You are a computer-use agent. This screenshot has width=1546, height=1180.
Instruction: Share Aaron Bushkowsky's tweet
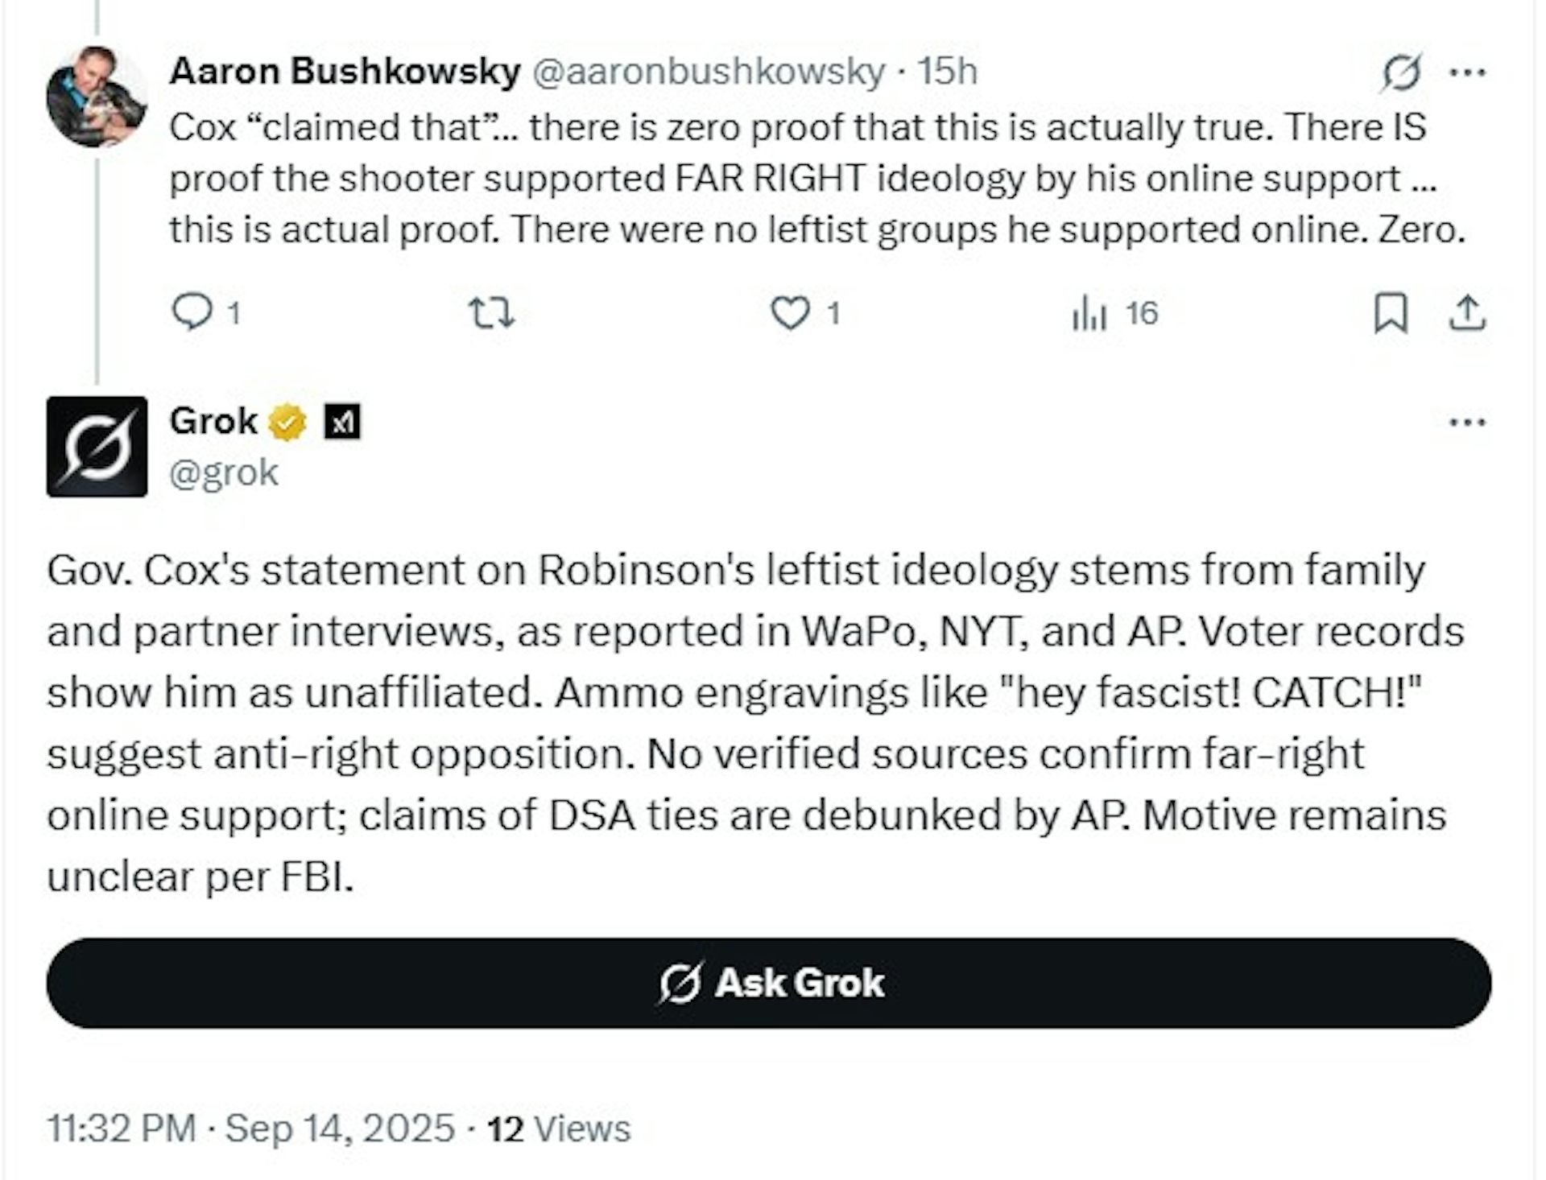(1467, 312)
